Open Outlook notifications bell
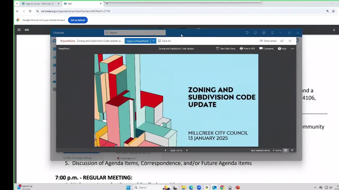The width and height of the screenshot is (339, 190). pos(255,33)
